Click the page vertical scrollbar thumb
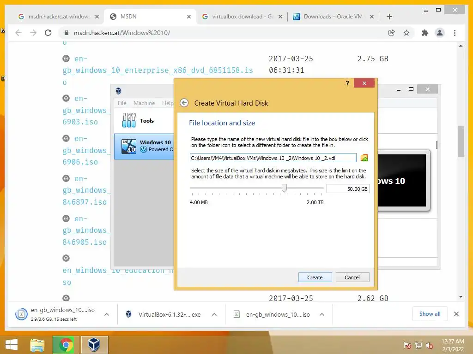 [x=461, y=142]
